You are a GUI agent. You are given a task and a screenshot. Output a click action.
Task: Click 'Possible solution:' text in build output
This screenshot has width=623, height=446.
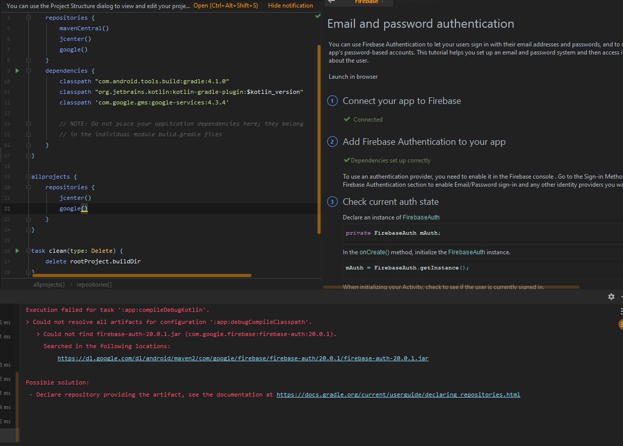(58, 382)
